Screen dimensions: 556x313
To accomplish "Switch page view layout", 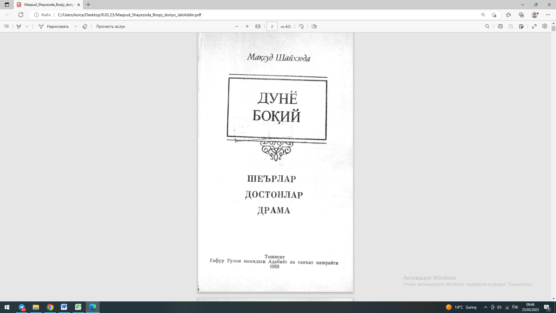I will [x=314, y=26].
